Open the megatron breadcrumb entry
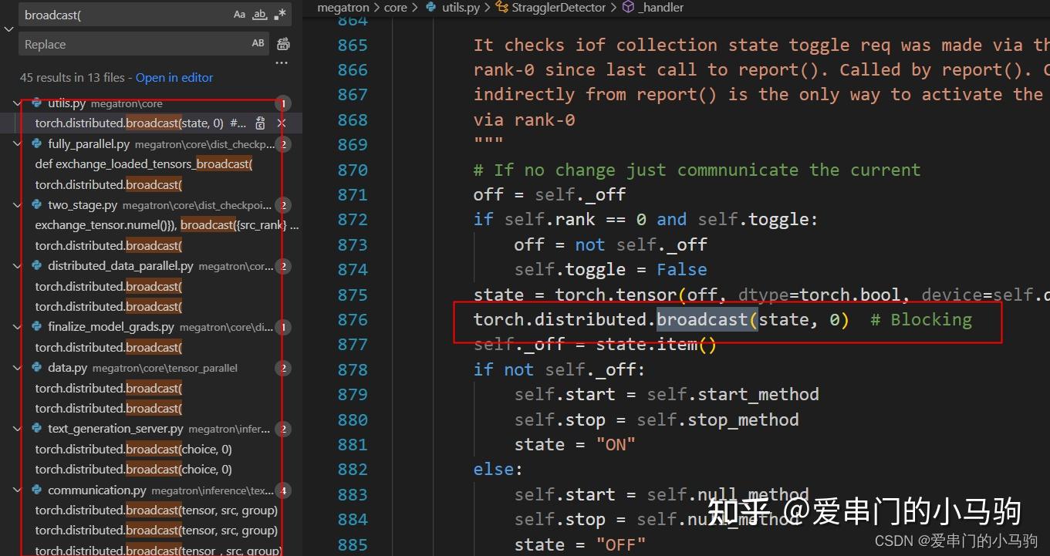This screenshot has height=556, width=1050. (343, 7)
